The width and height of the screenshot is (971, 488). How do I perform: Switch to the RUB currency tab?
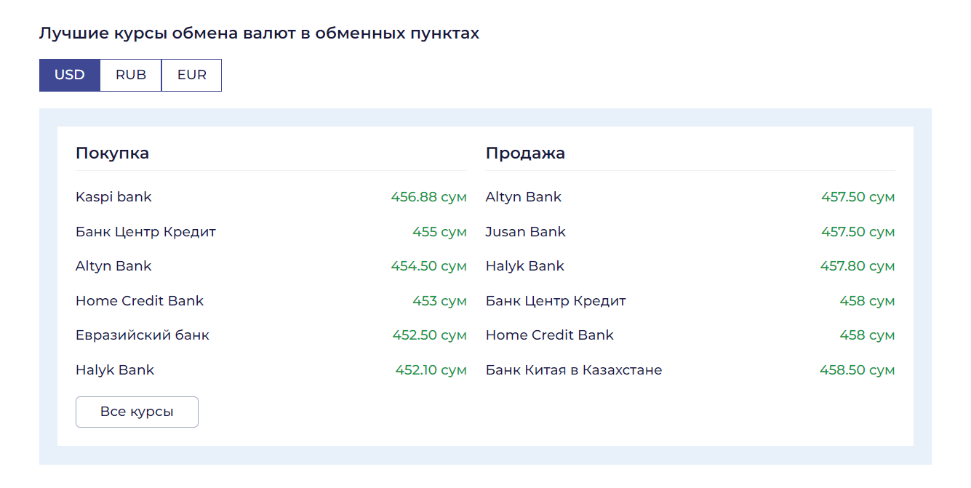pos(131,75)
